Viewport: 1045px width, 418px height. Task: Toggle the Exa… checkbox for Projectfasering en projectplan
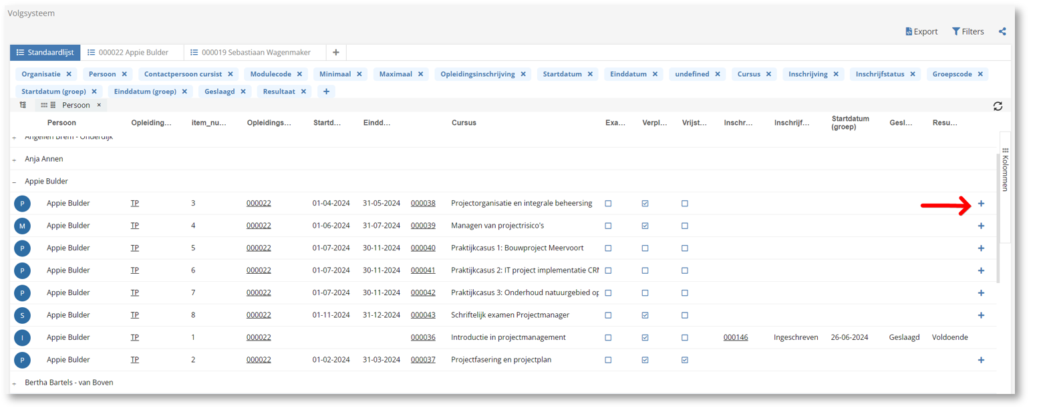coord(608,360)
